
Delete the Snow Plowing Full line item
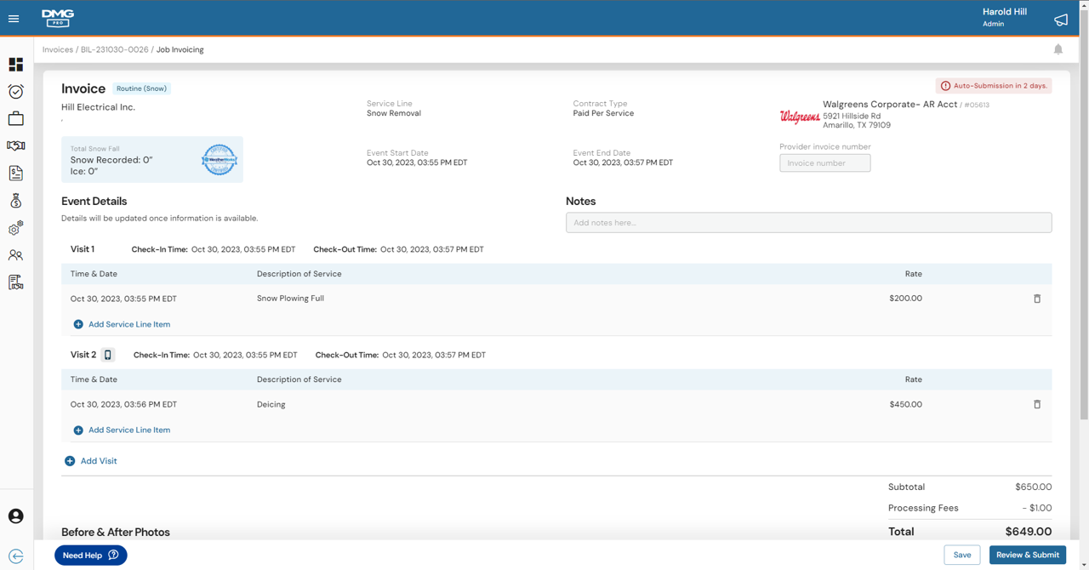click(x=1037, y=299)
